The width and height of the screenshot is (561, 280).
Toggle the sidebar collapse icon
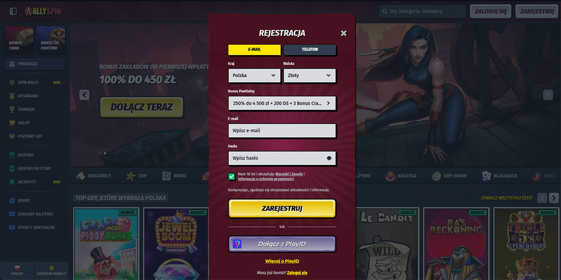(x=13, y=11)
